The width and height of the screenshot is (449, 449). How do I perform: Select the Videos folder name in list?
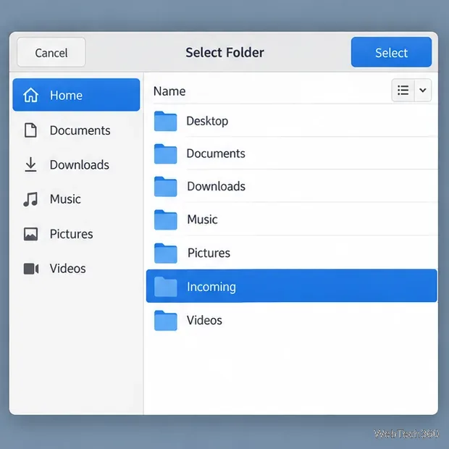(204, 320)
